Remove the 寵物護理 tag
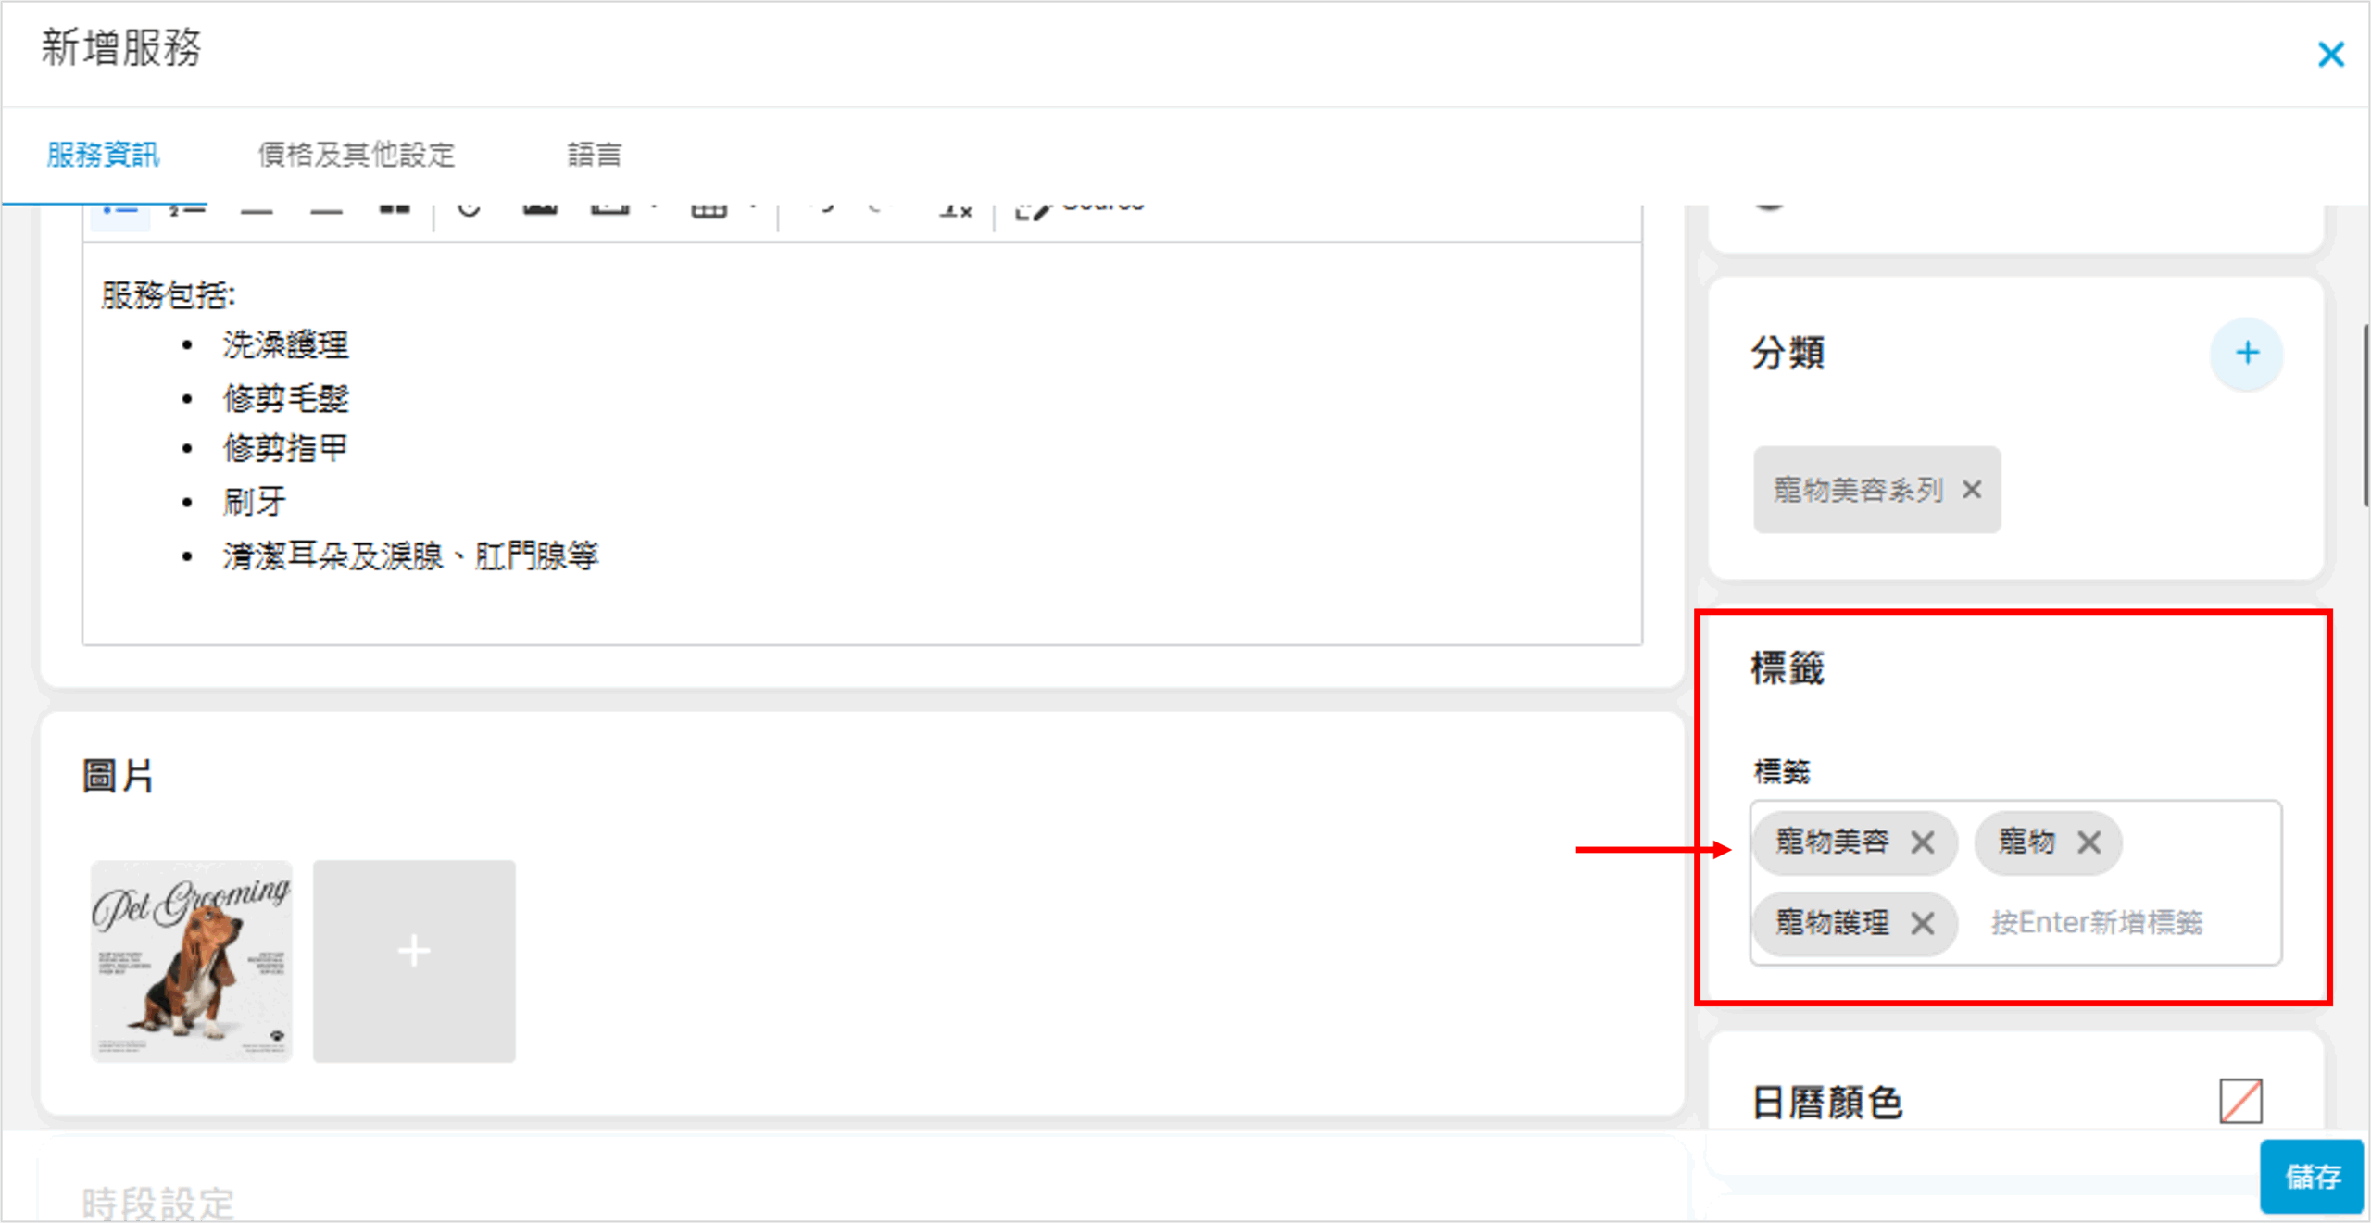Image resolution: width=2371 pixels, height=1223 pixels. [x=1923, y=923]
